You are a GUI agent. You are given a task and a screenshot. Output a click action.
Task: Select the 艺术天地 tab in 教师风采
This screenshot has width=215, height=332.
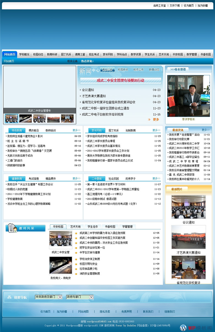click(75, 227)
